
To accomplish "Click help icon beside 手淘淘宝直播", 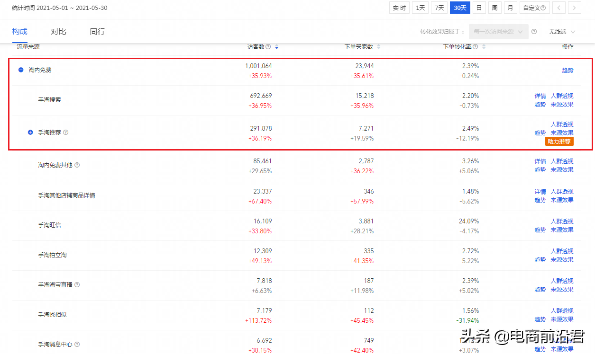I will click(77, 285).
